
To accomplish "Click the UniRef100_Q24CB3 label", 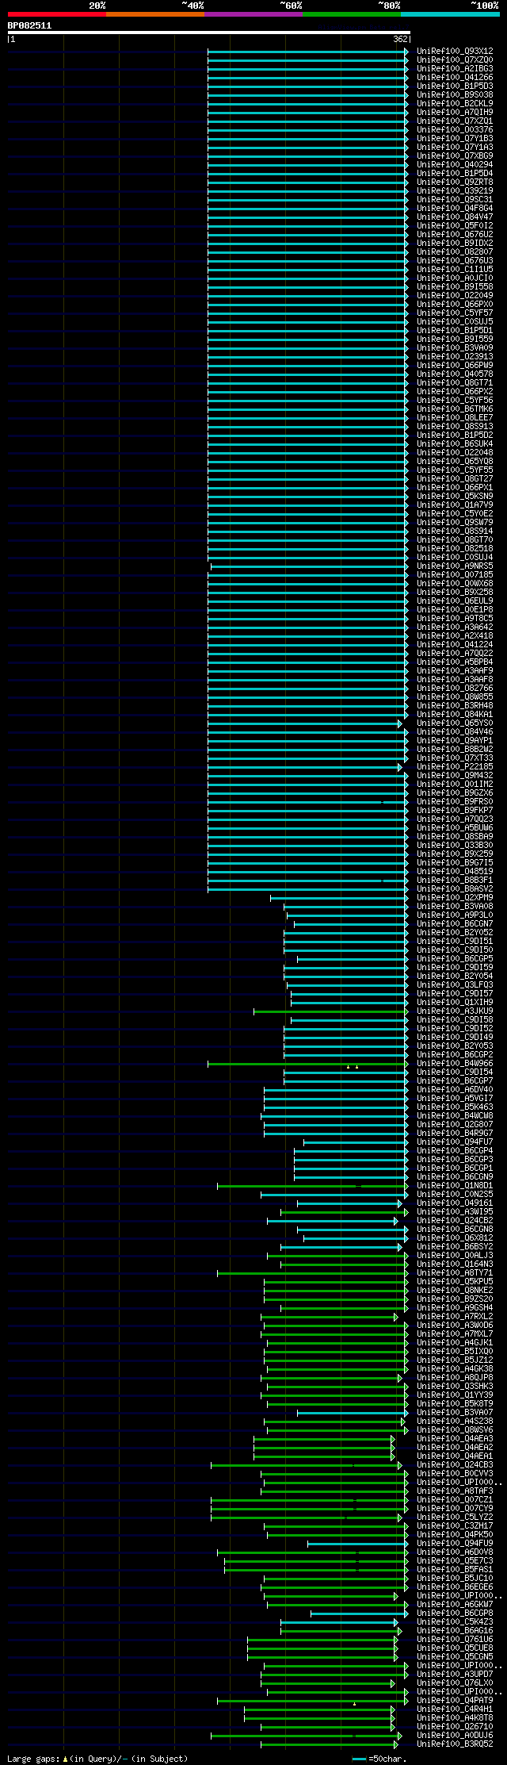I will tap(455, 1465).
